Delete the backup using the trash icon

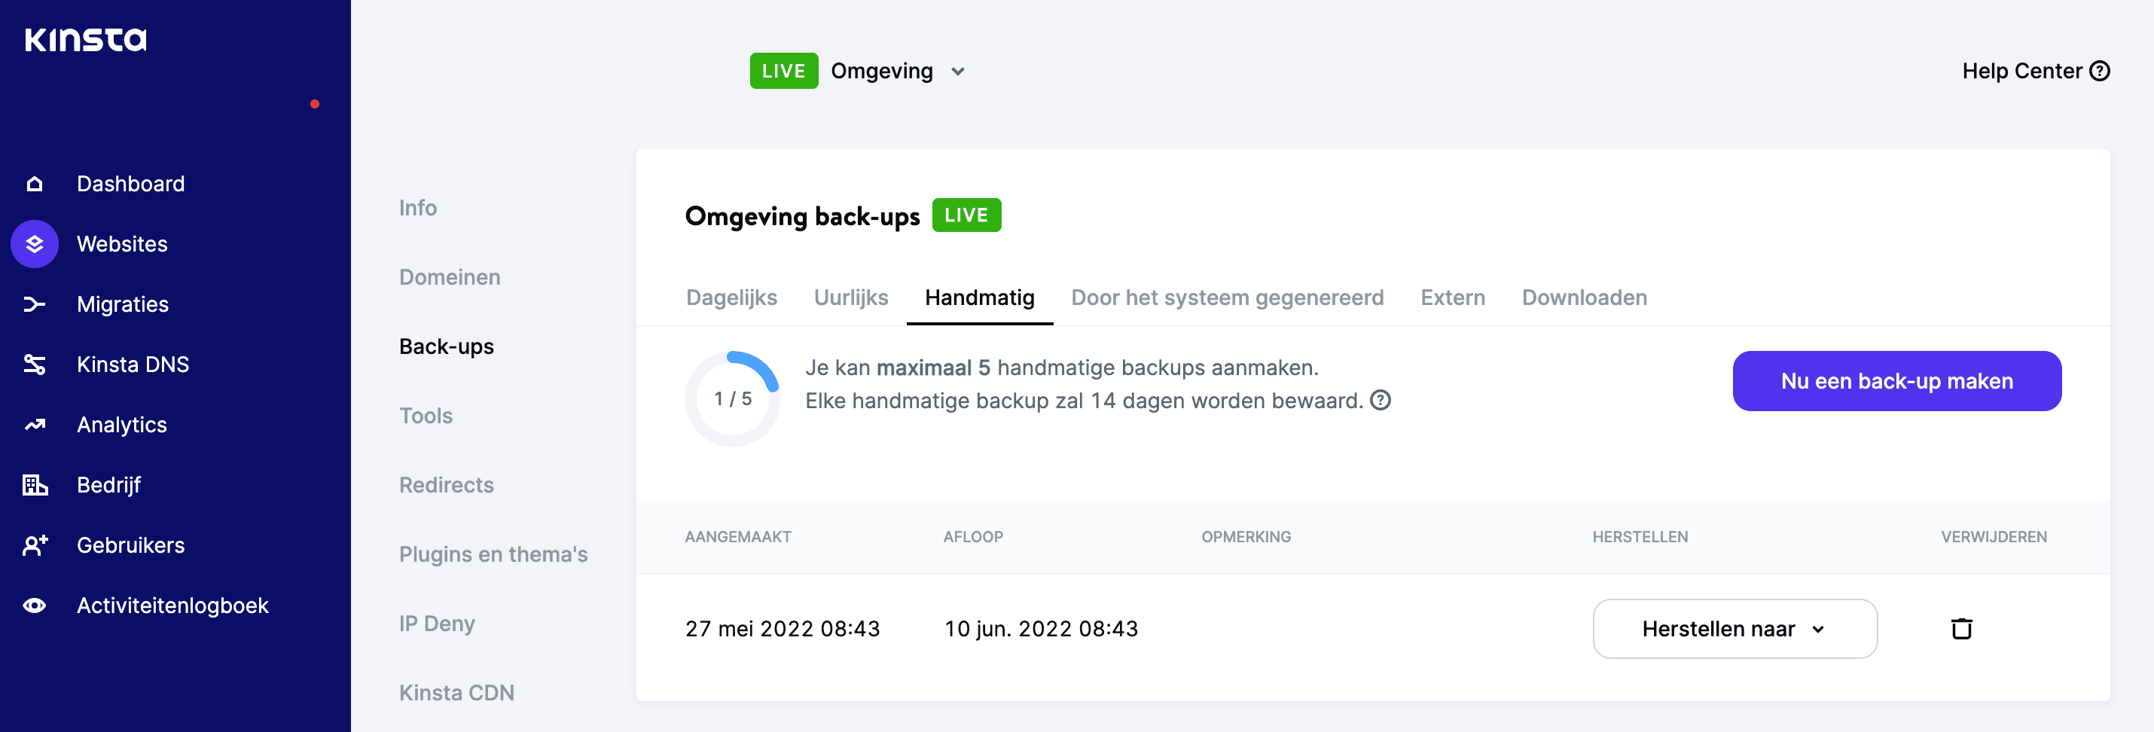[1963, 628]
